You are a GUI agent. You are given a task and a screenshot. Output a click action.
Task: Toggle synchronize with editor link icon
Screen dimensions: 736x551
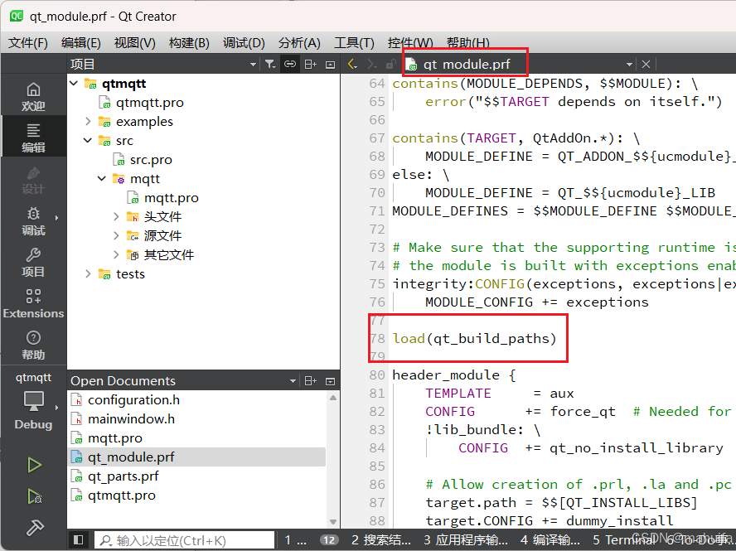(x=290, y=65)
